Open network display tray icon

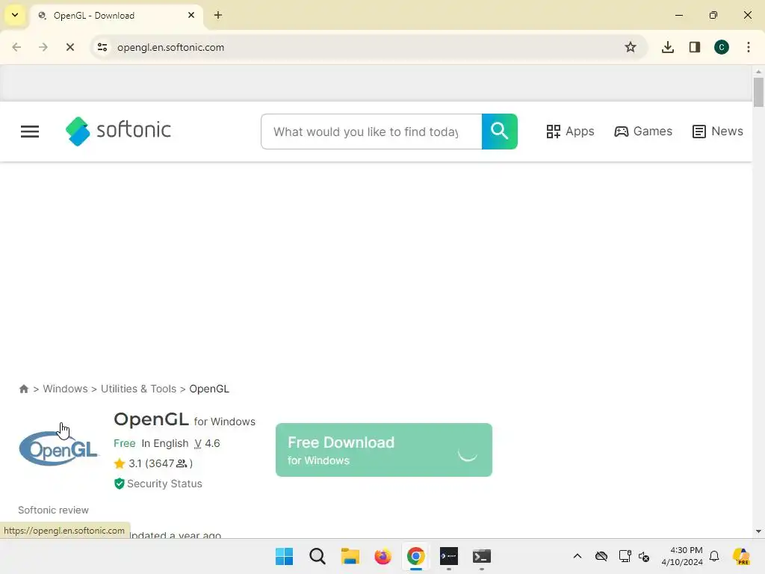[x=625, y=556]
